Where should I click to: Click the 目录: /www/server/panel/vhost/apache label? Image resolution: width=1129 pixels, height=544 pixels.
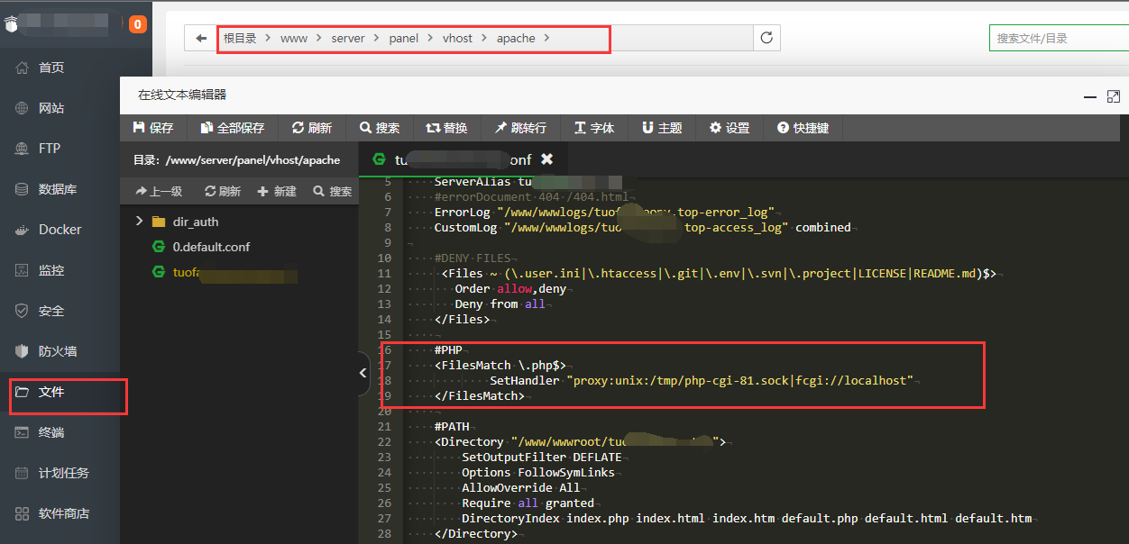237,159
